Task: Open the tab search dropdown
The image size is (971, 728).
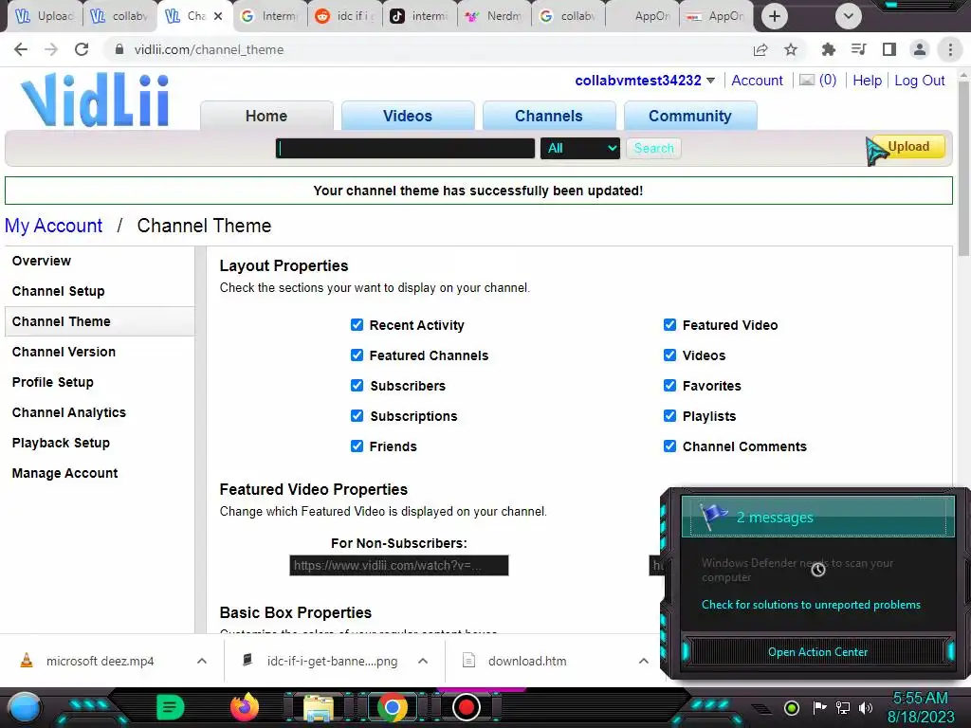Action: [x=849, y=16]
